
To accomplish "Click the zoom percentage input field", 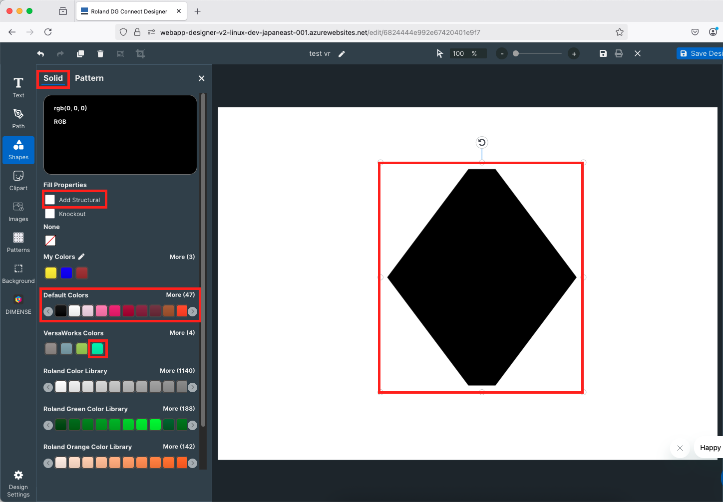I will click(x=467, y=53).
